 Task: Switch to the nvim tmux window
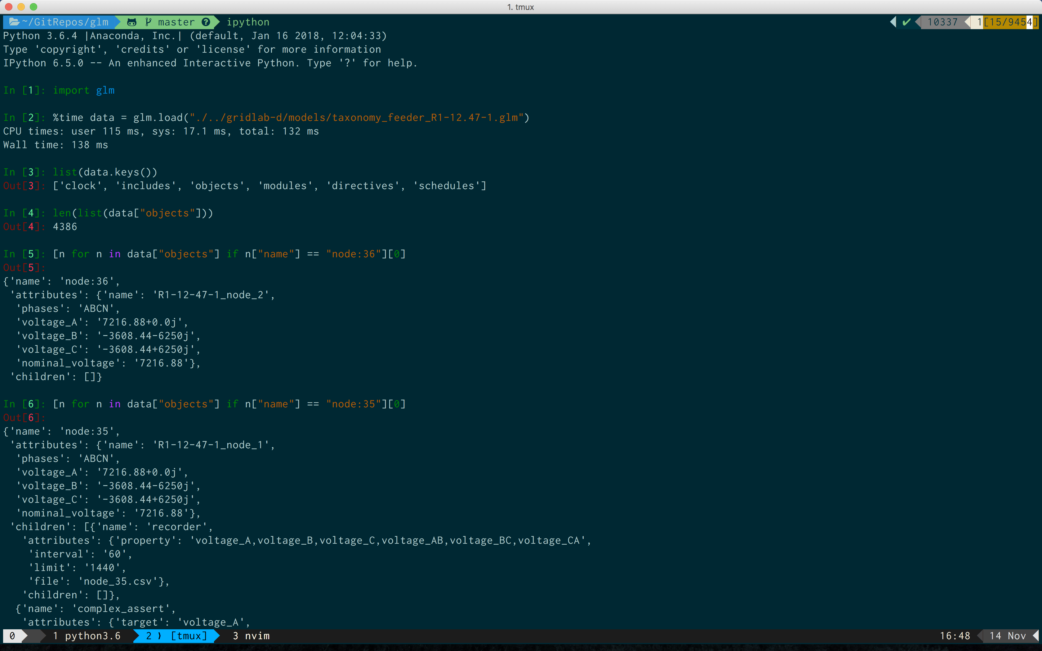(x=251, y=636)
